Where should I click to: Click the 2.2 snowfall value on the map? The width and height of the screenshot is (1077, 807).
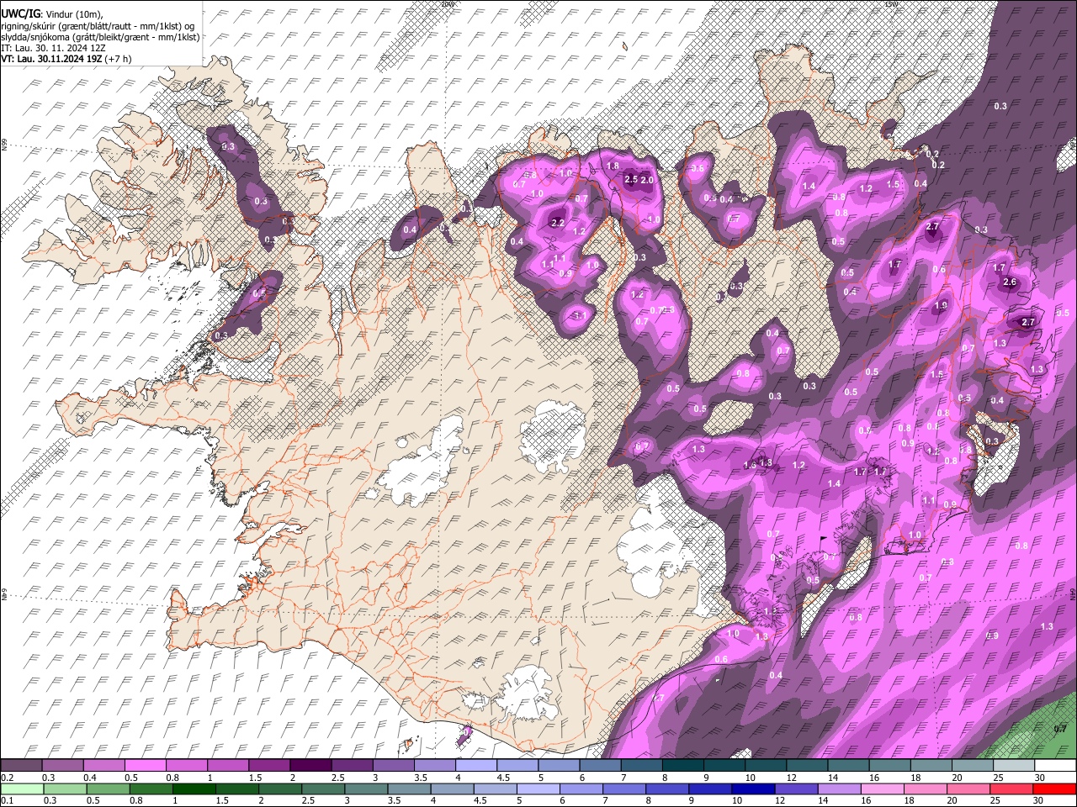(x=557, y=223)
